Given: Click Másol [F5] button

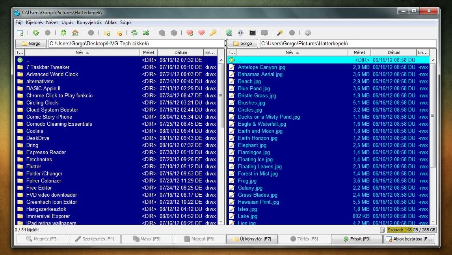Looking at the screenshot, I should [147, 239].
